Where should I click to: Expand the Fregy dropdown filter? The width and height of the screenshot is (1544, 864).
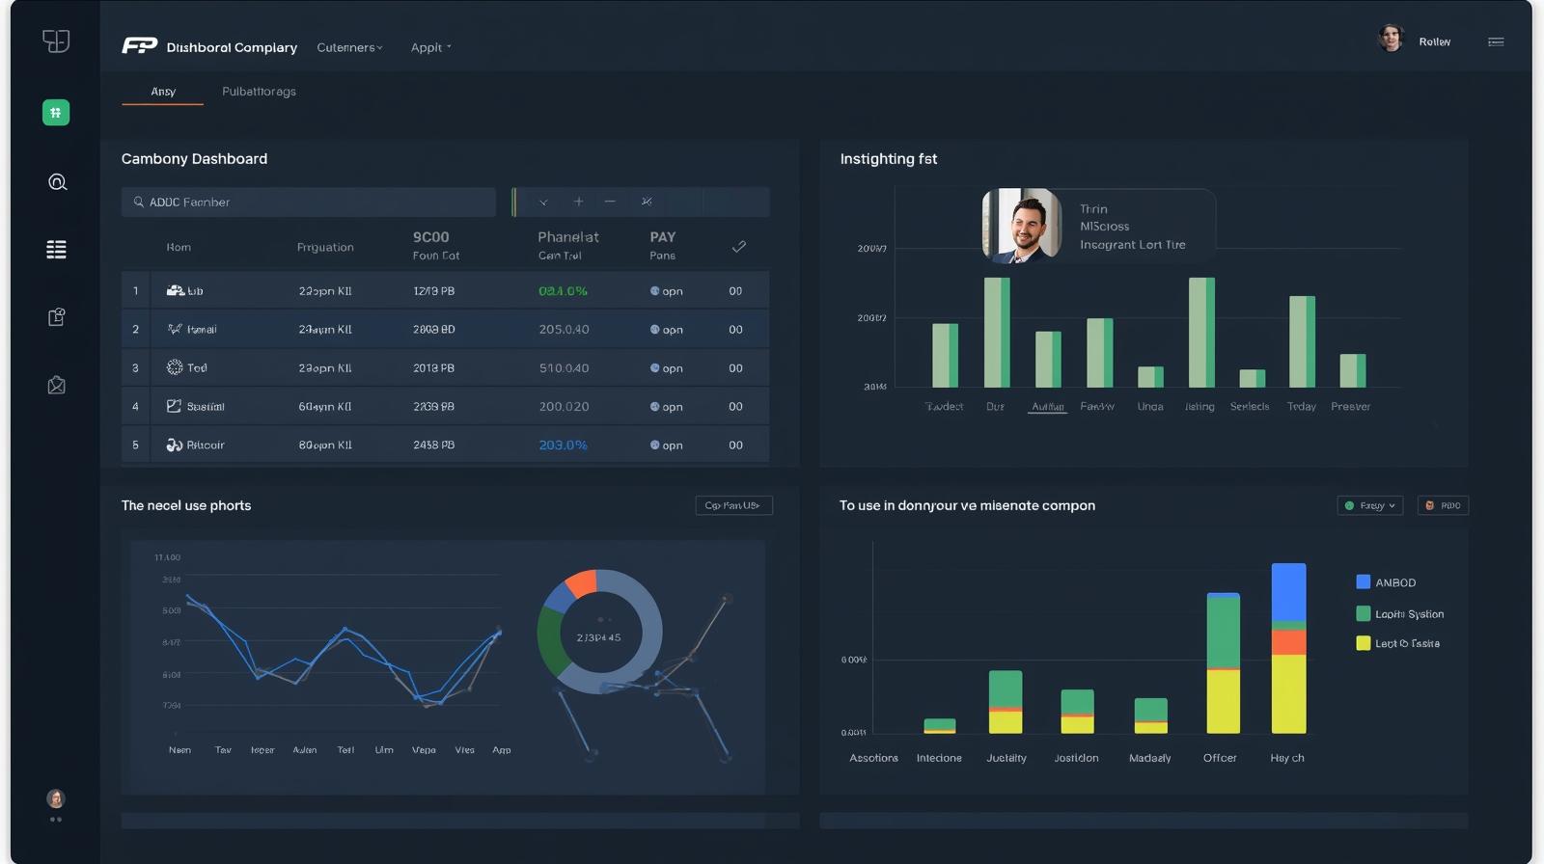point(1369,505)
